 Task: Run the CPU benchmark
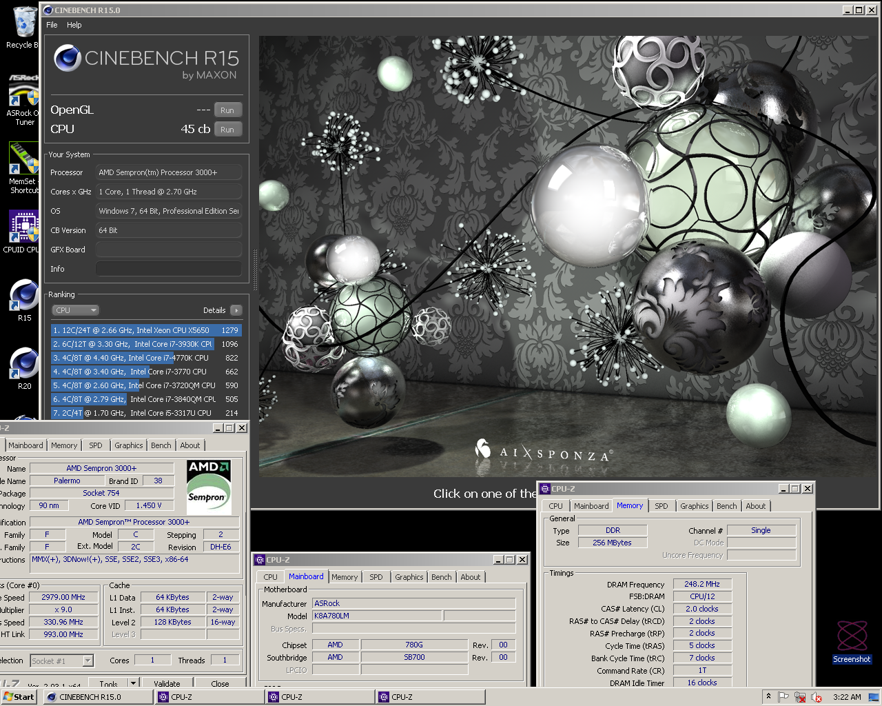pos(227,130)
